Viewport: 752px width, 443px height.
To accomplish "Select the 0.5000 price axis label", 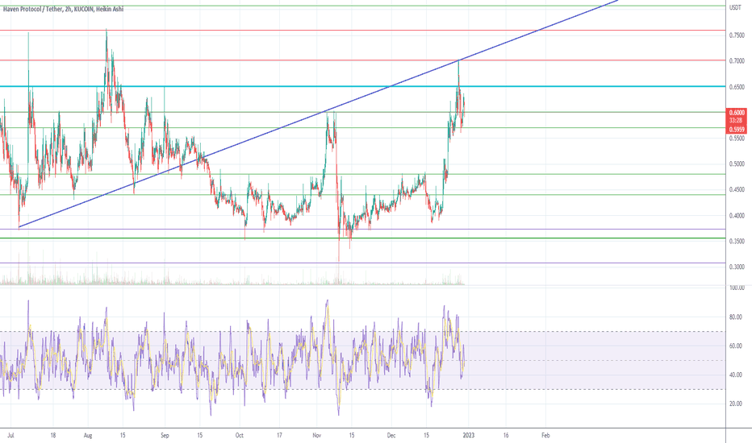I will tap(737, 164).
